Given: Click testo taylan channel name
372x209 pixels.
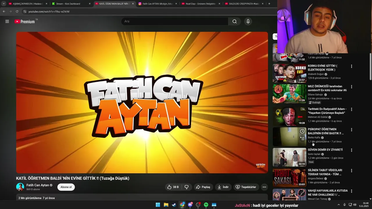Looking at the screenshot, I should (314, 154).
